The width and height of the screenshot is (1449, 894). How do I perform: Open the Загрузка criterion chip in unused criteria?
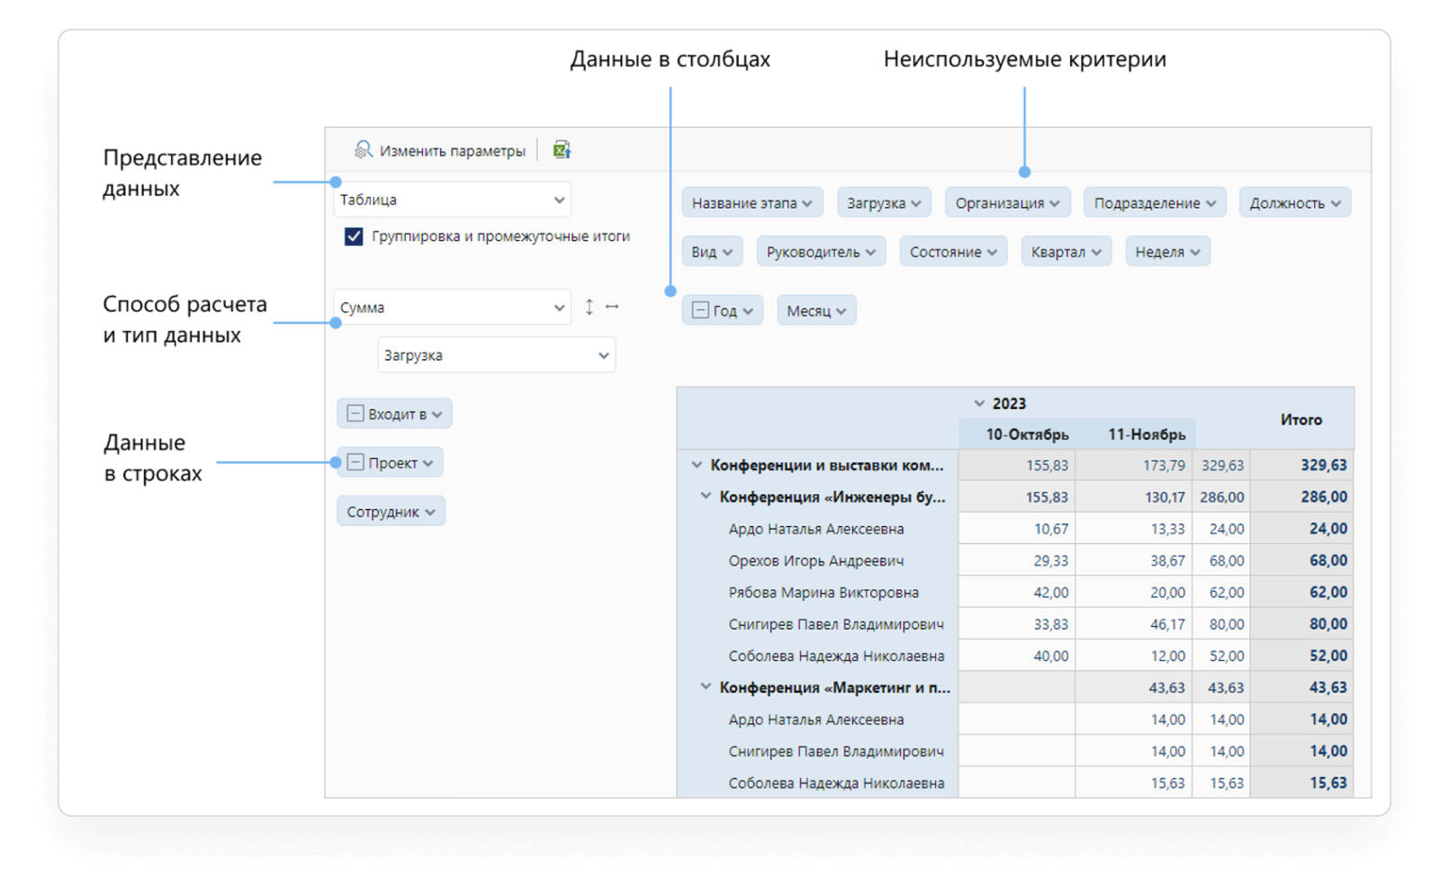tap(884, 203)
